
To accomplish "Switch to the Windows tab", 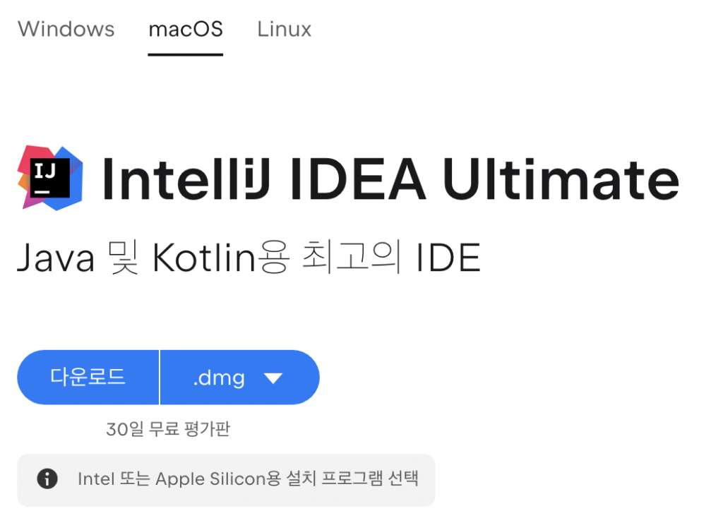I will tap(66, 30).
